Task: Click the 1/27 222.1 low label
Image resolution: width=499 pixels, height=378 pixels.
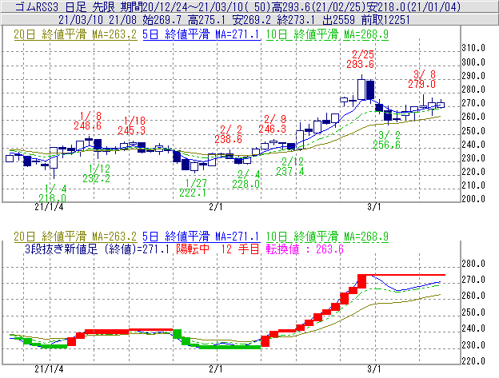Action: pos(193,188)
